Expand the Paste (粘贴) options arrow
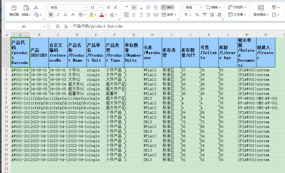 tap(30, 15)
